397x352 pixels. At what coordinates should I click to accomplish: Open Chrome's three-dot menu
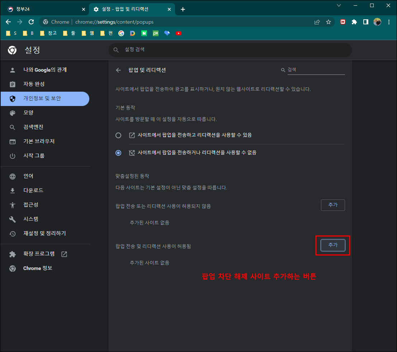(389, 22)
